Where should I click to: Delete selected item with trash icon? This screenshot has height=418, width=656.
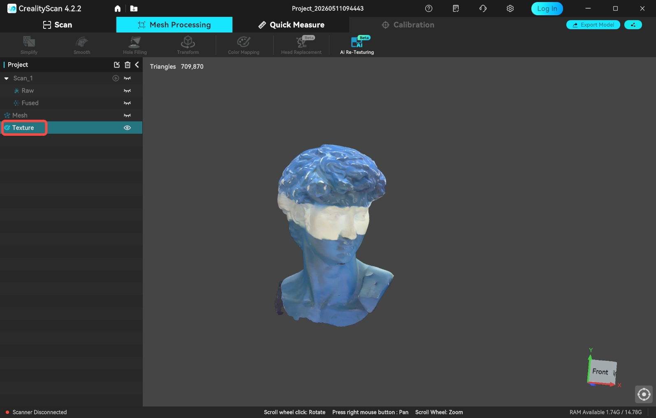(x=127, y=65)
